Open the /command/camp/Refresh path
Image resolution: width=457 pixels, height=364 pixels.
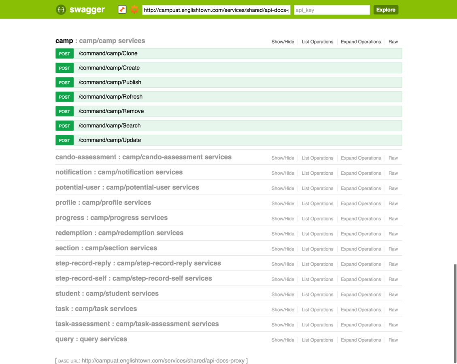(x=111, y=97)
